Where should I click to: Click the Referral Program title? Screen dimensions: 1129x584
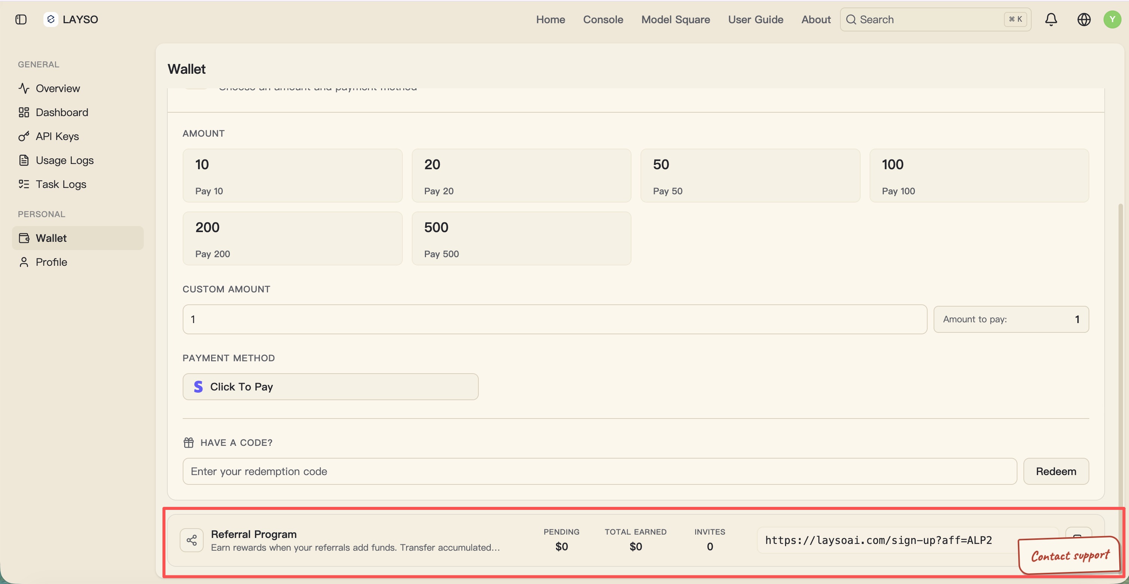(x=254, y=534)
